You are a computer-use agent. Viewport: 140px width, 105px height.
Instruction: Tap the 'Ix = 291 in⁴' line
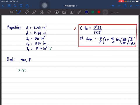(36, 38)
